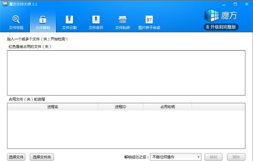Click the 解锁 unlock button
The width and height of the screenshot is (253, 161).
click(x=213, y=157)
